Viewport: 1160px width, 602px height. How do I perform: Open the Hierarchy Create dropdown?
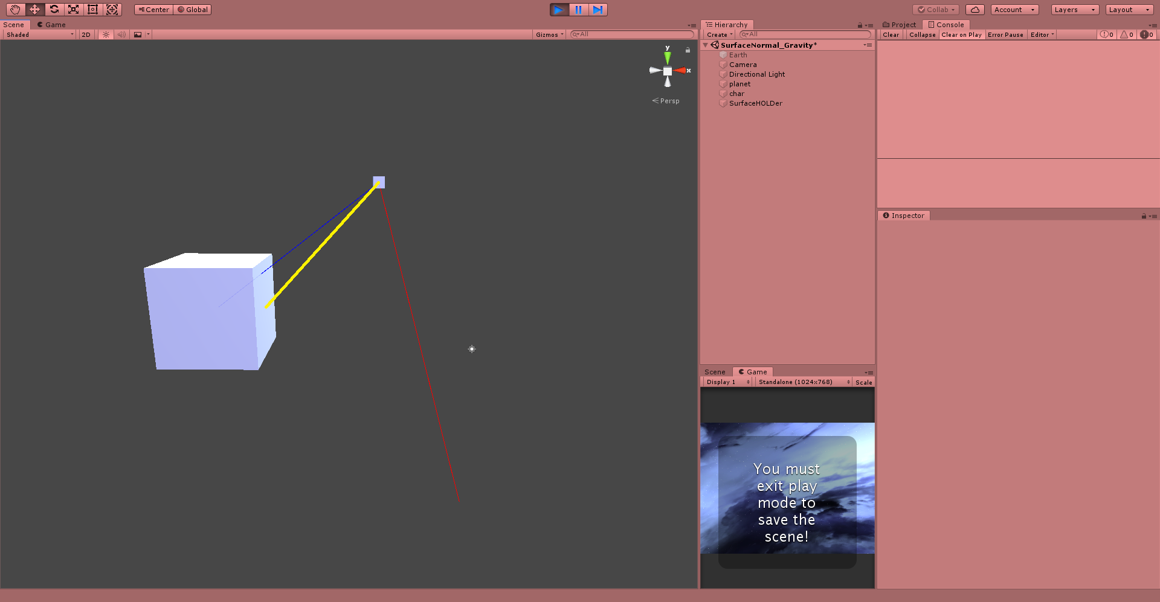coord(719,35)
